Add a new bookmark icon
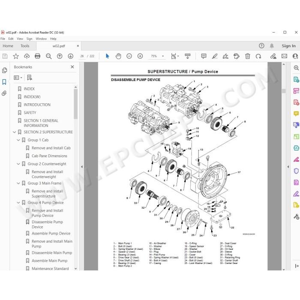 (30, 78)
